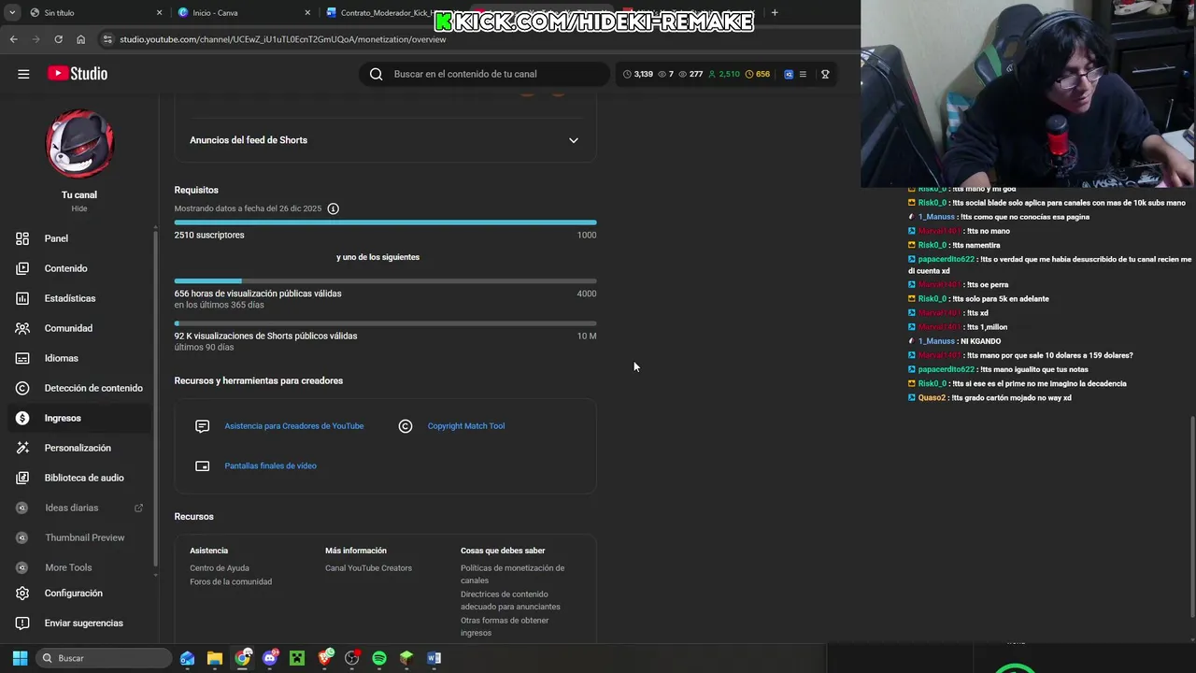The width and height of the screenshot is (1196, 673).
Task: Click the YouTube Studio logo
Action: [78, 74]
